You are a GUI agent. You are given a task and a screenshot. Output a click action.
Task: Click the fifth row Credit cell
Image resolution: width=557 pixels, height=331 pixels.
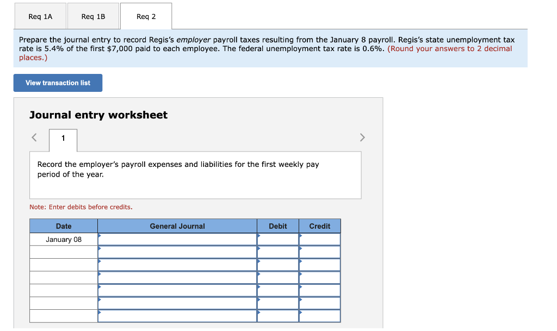coord(320,290)
